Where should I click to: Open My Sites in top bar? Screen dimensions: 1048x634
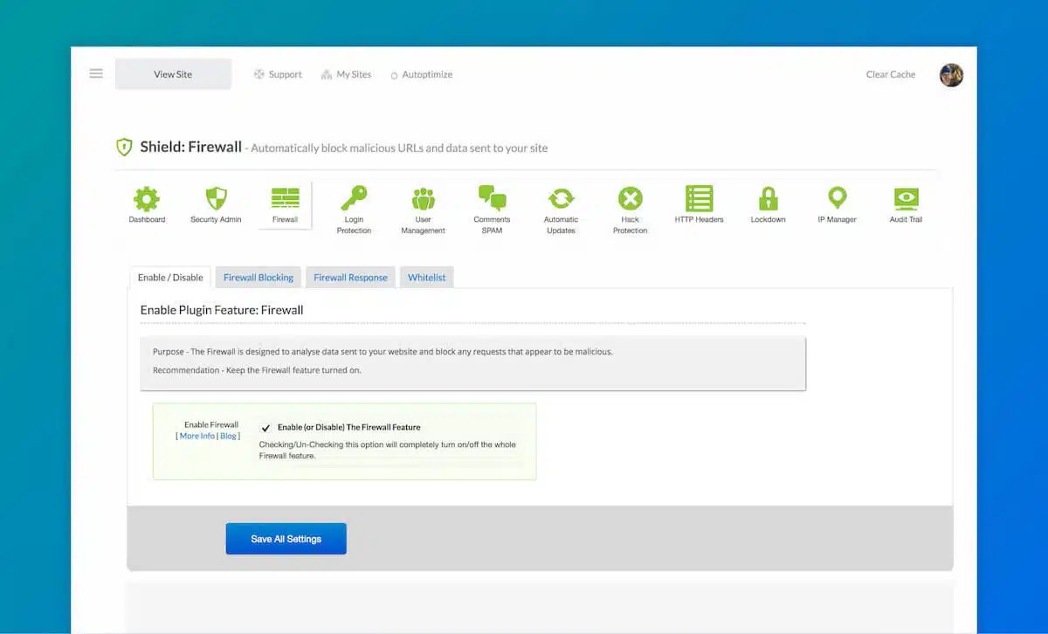click(x=346, y=74)
